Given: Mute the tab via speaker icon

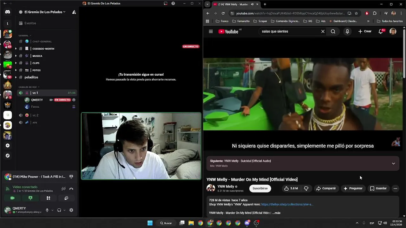Looking at the screenshot, I should (252, 4).
